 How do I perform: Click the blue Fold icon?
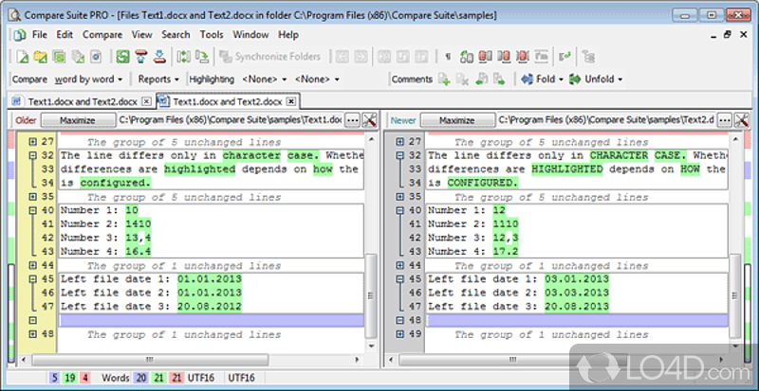pos(528,80)
